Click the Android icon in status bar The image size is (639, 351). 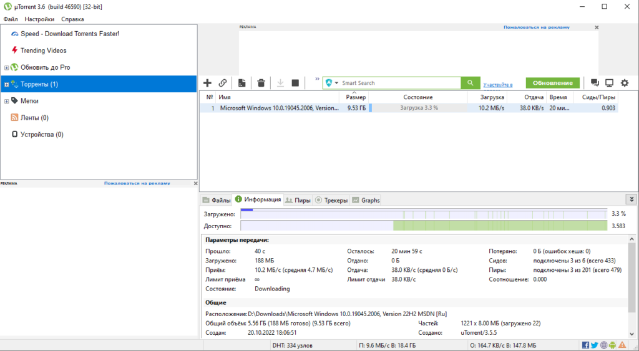(x=613, y=345)
